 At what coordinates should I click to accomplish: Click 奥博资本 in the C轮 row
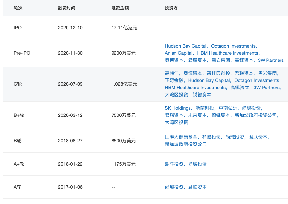coord(193,73)
